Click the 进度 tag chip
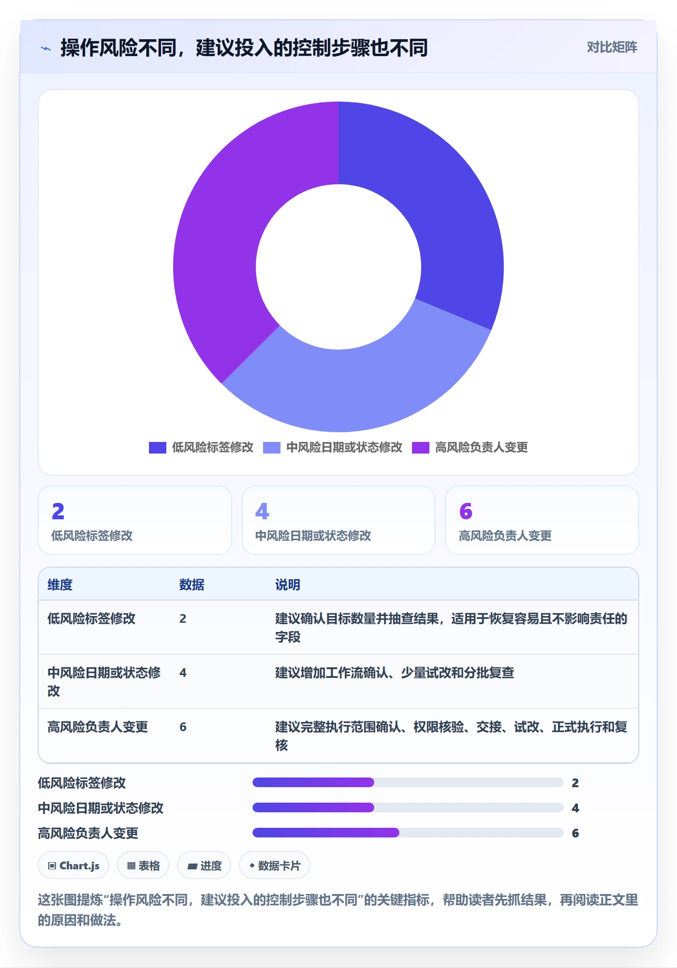 [x=204, y=865]
